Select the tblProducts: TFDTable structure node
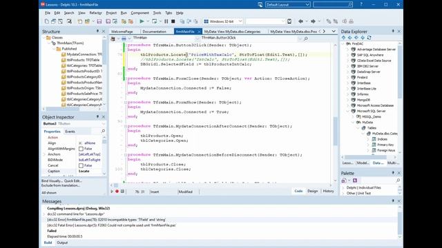Image resolution: width=442 pixels, height=248 pixels. pyautogui.click(x=83, y=60)
